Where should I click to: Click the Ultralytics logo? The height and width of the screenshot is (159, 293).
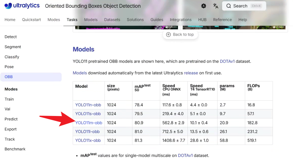tap(22, 6)
